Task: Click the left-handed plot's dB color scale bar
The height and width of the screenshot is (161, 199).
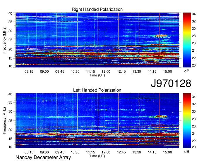Action: point(187,121)
